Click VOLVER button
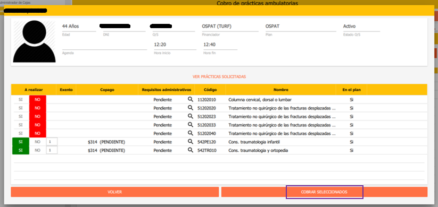Screen dimensions: 438x207 pos(115,192)
